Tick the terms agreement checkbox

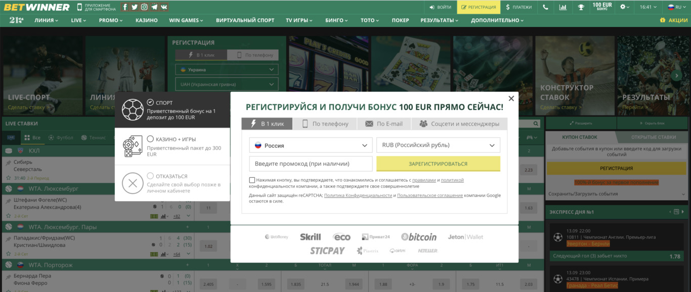click(x=252, y=180)
